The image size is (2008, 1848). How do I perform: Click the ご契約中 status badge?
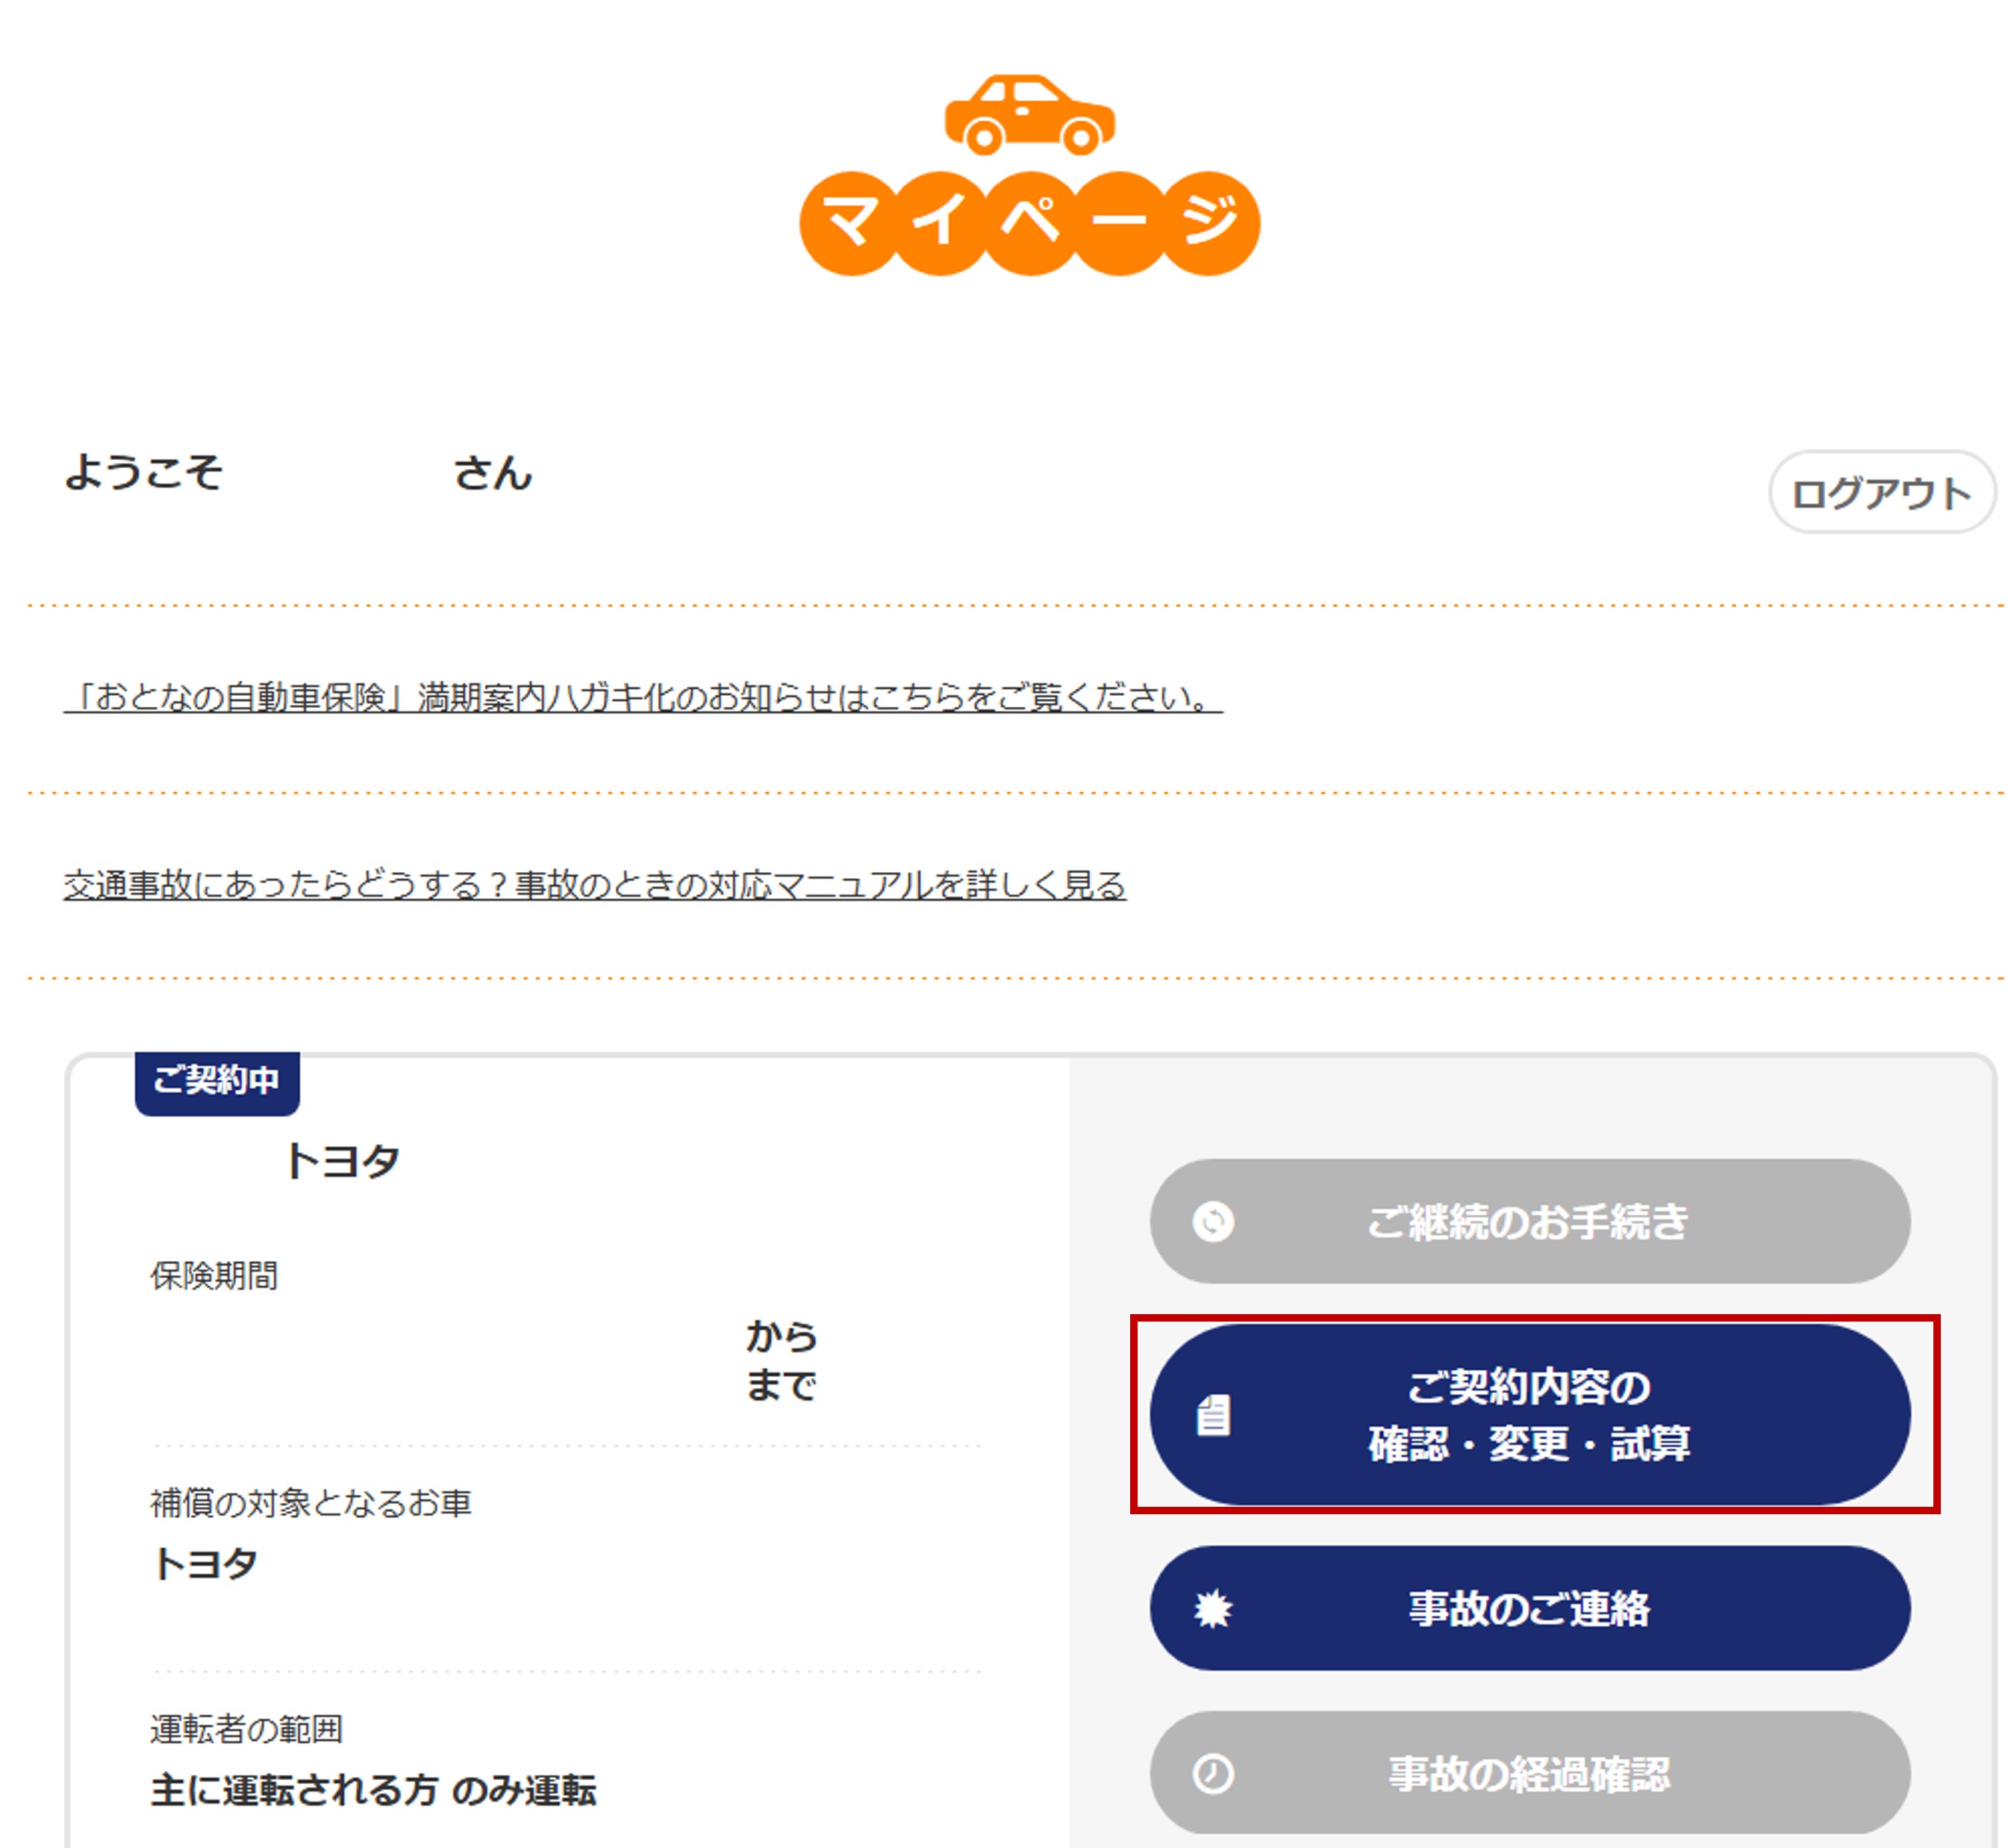click(x=217, y=1080)
